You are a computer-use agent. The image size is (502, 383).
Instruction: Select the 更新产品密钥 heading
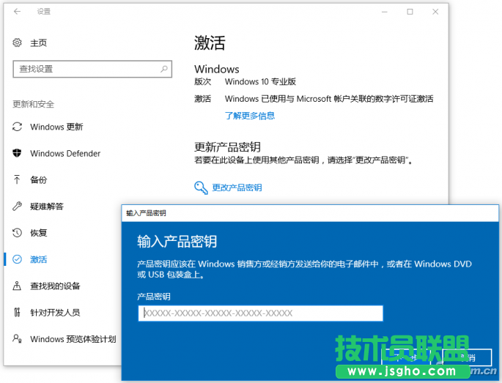tap(227, 147)
